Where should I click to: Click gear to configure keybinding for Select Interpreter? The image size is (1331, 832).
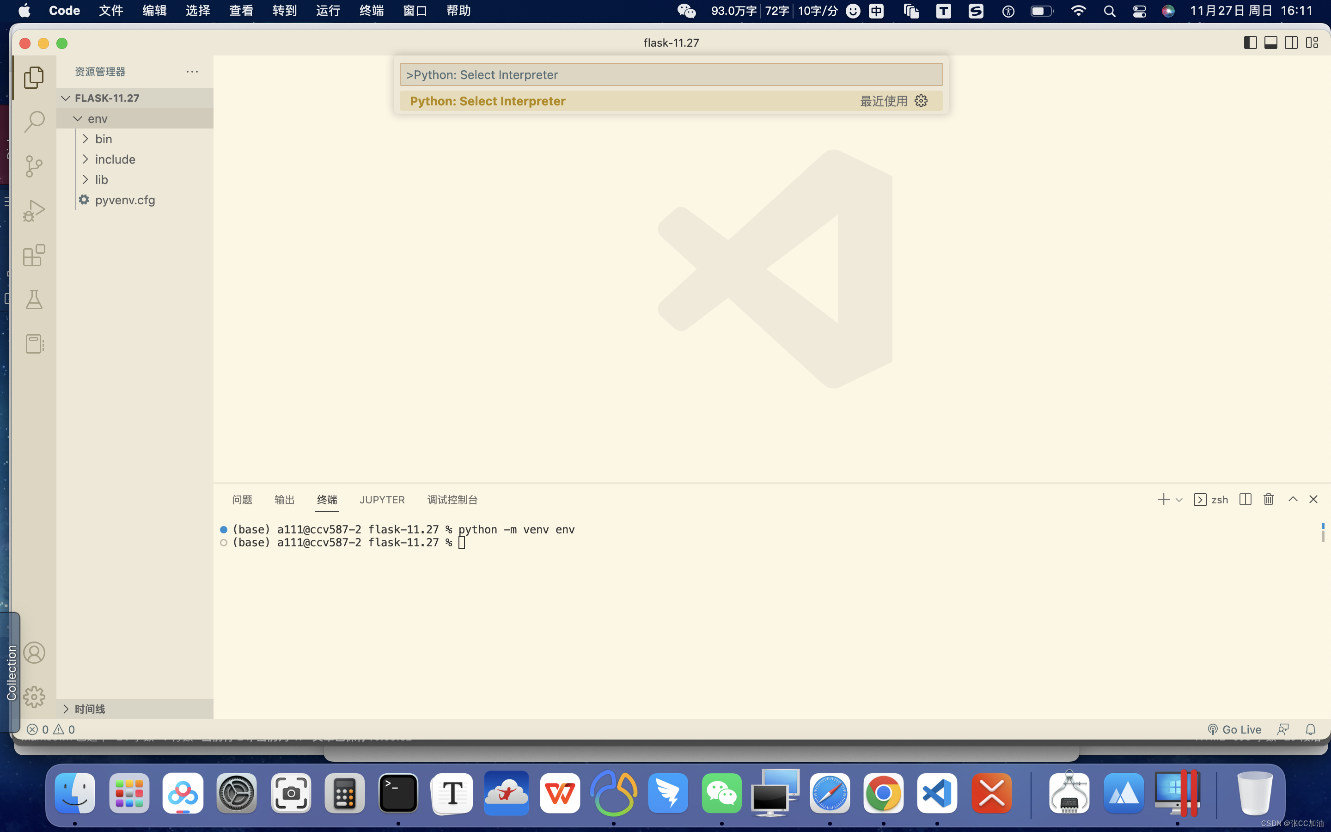tap(921, 101)
